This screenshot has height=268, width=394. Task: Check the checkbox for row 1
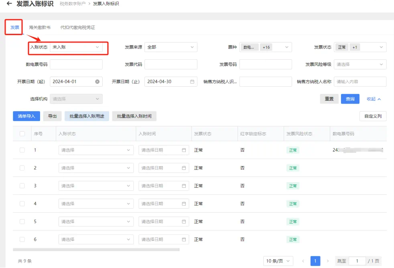(x=22, y=150)
